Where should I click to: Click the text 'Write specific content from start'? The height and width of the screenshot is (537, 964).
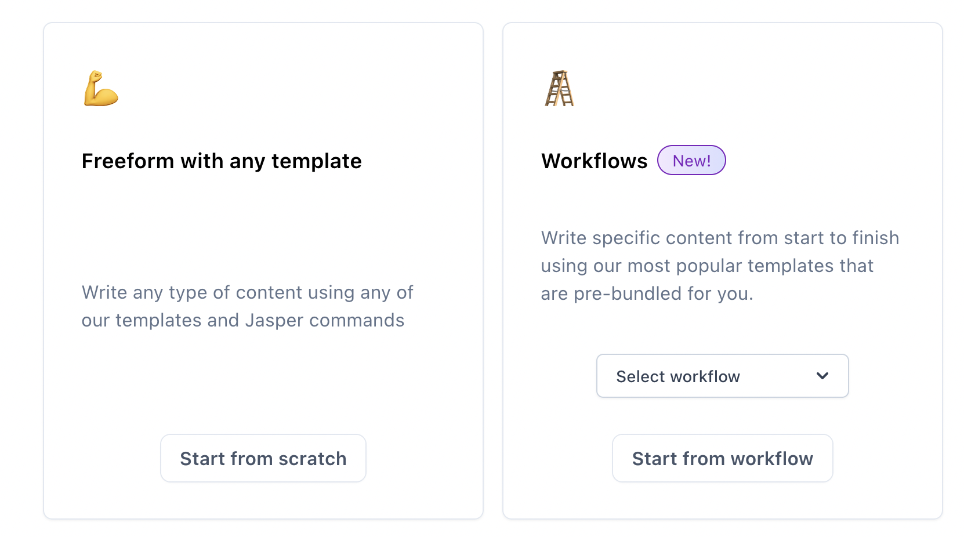[683, 238]
